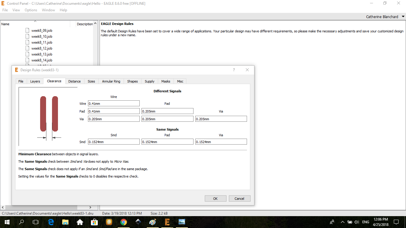Launch Google Chrome from taskbar
Screen dimensions: 406x228
[124, 222]
